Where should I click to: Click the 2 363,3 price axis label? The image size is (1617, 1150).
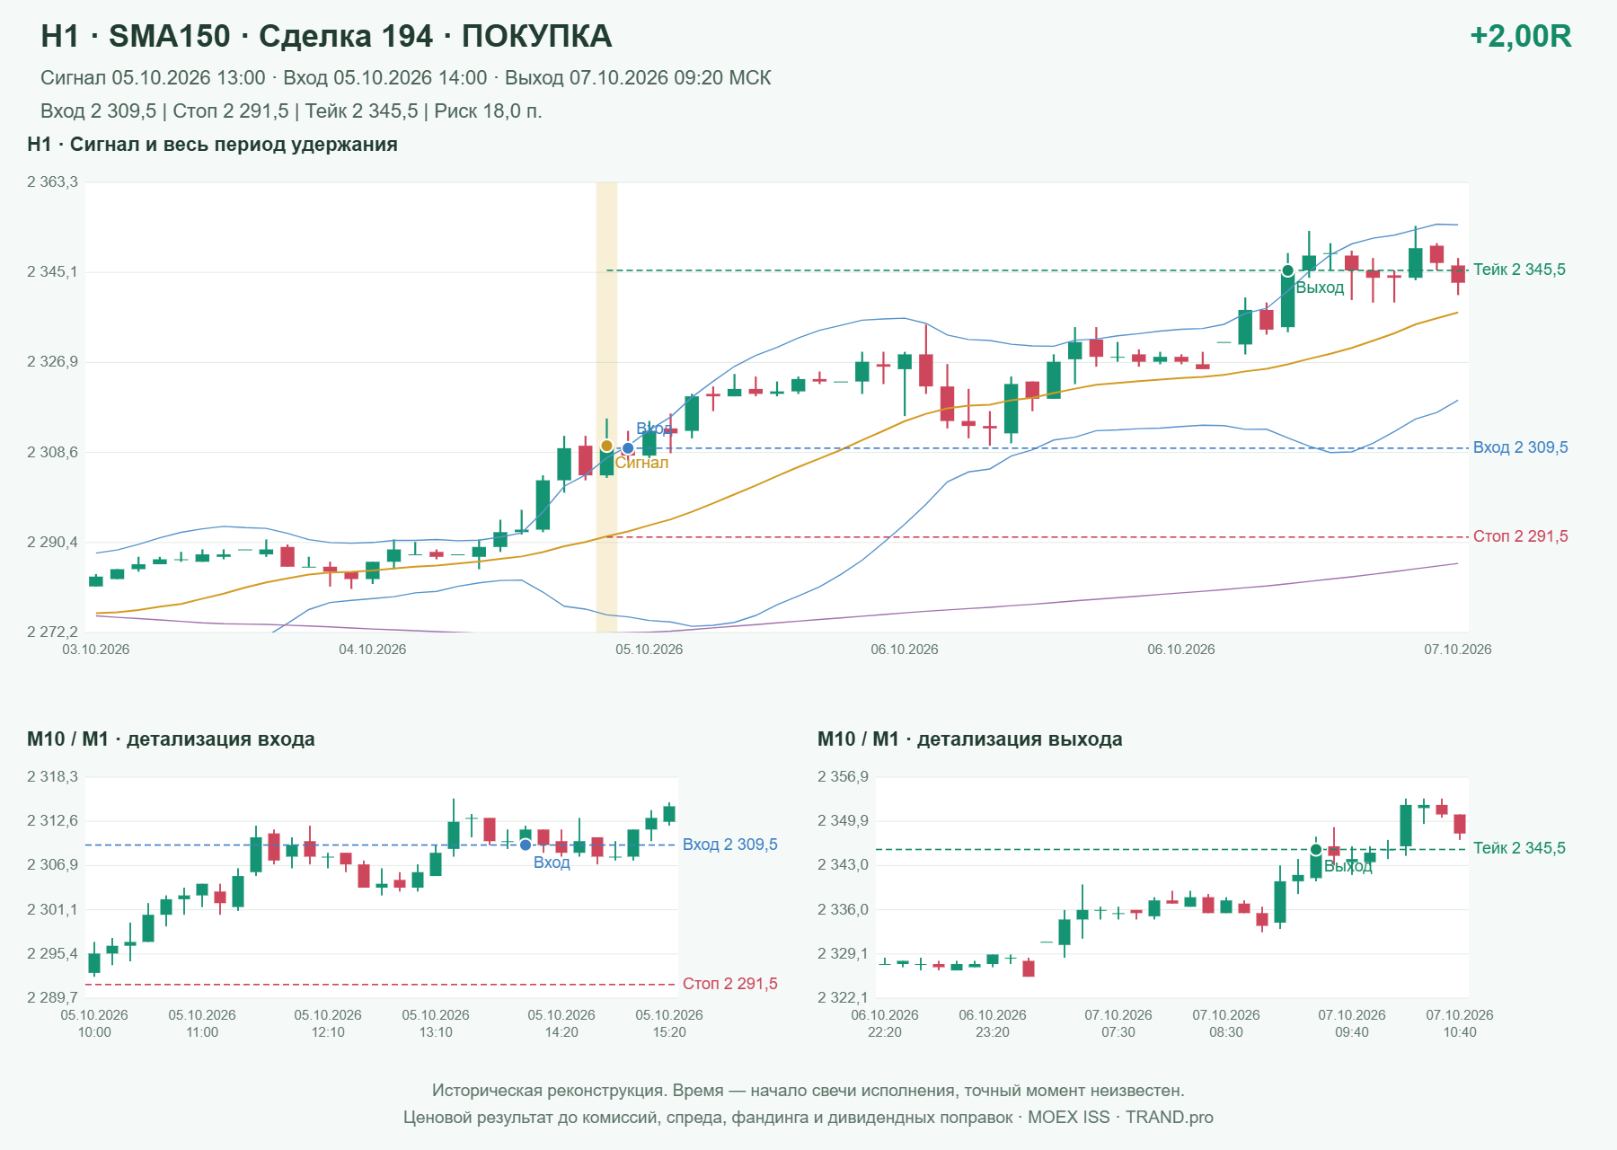click(x=52, y=182)
